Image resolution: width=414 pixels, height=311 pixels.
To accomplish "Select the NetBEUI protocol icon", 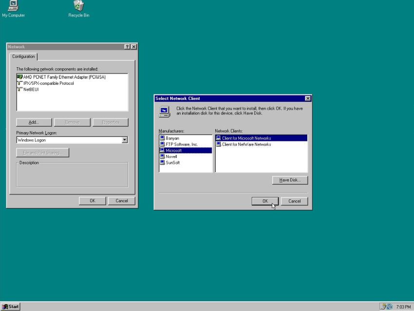I will tap(19, 89).
